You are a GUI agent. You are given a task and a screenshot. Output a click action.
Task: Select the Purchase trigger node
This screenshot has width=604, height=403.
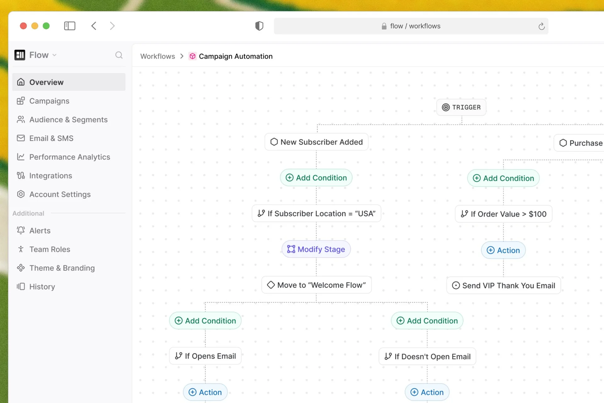coord(579,143)
